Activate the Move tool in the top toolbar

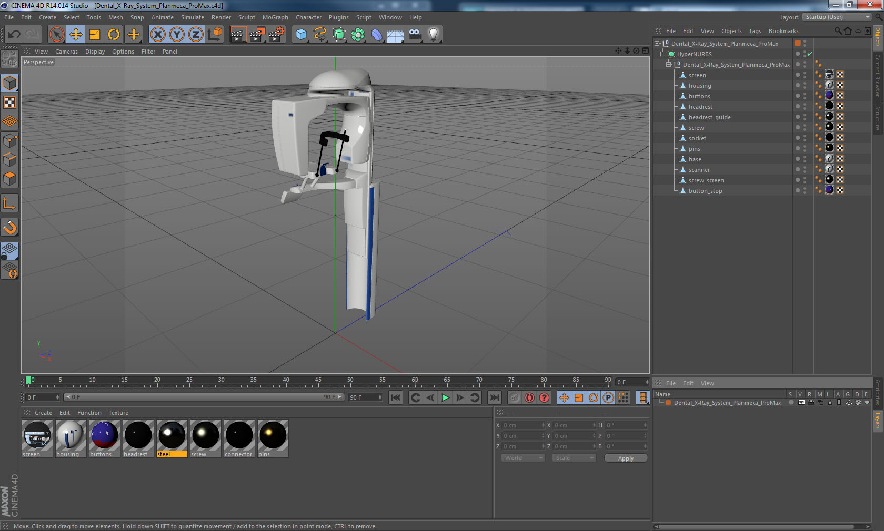76,35
